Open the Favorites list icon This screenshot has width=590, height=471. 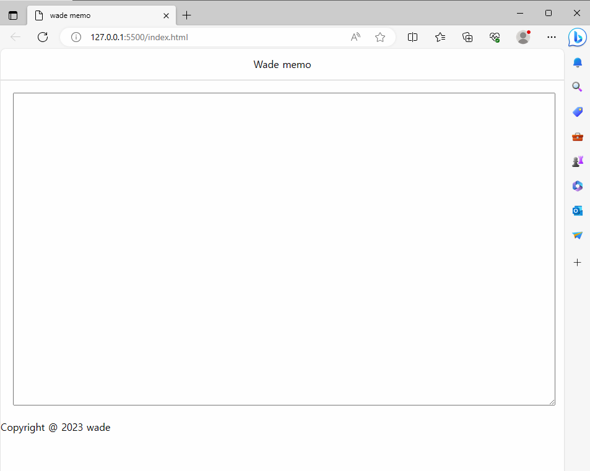(440, 37)
